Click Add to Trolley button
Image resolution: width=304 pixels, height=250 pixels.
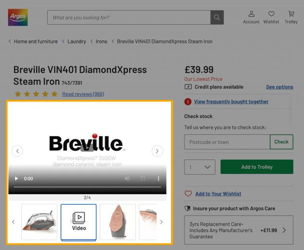257,167
